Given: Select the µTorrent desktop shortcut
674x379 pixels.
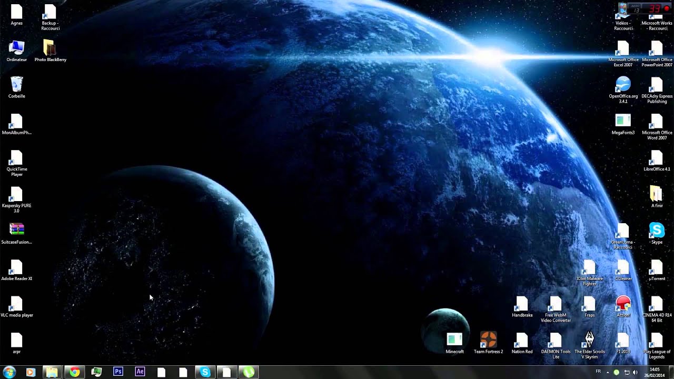Looking at the screenshot, I should pos(657,270).
